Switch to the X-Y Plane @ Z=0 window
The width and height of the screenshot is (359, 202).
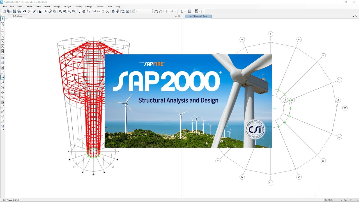tap(198, 16)
